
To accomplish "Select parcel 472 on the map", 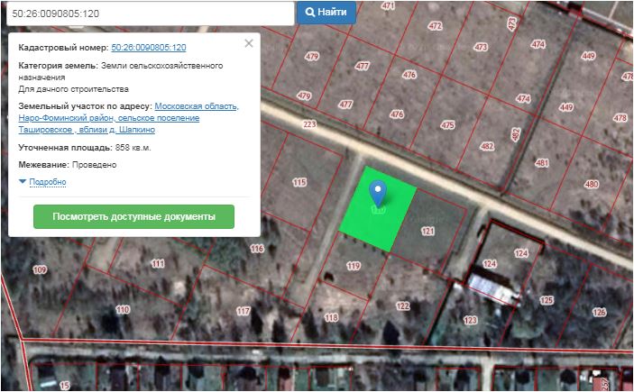I will [x=436, y=27].
